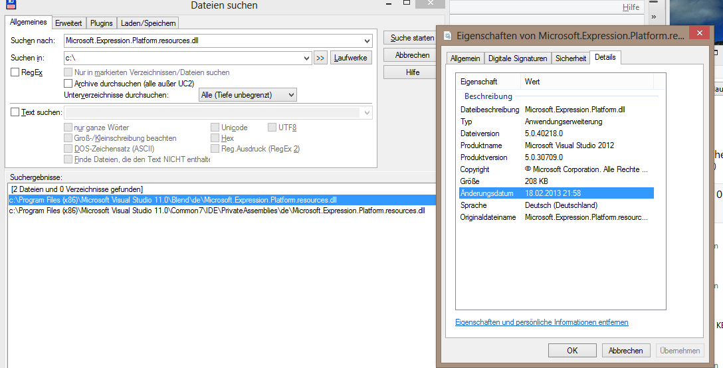723x368 pixels.
Task: Select the PrivateAssemblies\de search result row
Action: [222, 211]
